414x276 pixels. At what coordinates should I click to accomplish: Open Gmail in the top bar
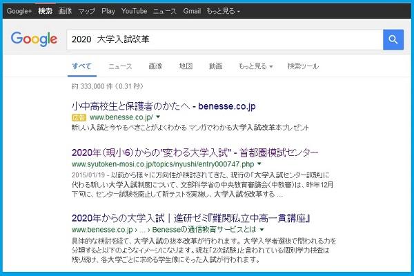pyautogui.click(x=192, y=11)
